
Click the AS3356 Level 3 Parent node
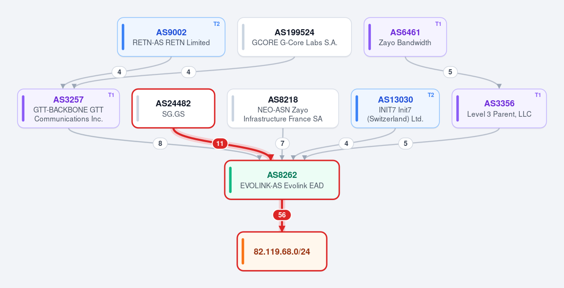pos(499,108)
